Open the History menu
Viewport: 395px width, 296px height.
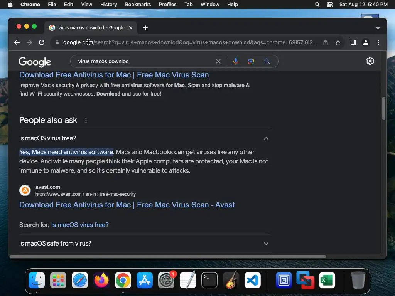point(108,5)
